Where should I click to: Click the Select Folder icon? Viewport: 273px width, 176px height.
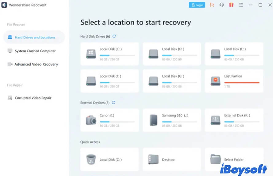[x=216, y=159]
